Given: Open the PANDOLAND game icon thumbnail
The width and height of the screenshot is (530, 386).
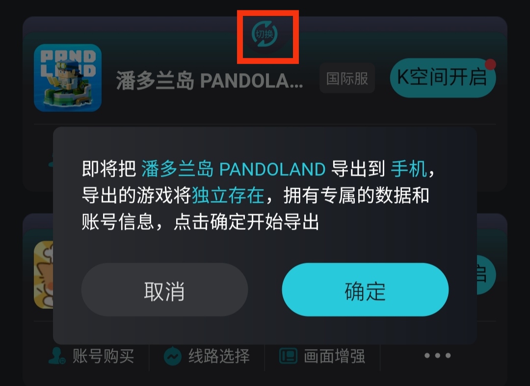Looking at the screenshot, I should pyautogui.click(x=68, y=78).
